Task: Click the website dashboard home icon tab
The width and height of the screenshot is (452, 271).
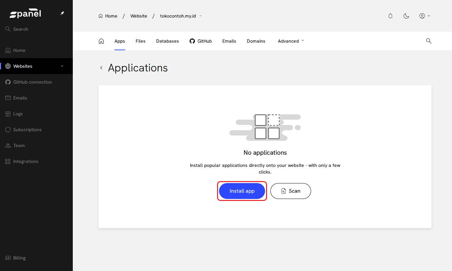Action: tap(101, 41)
